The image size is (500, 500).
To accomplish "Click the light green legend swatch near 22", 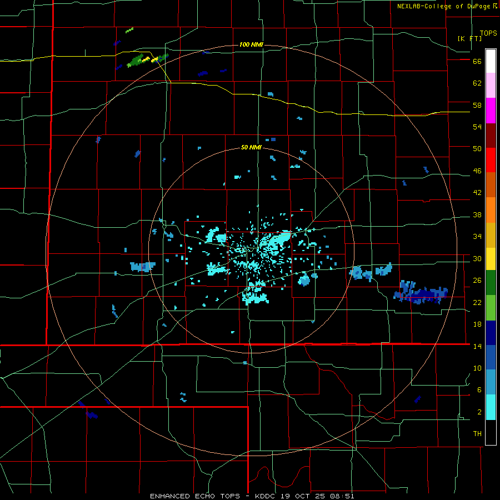I will [491, 308].
